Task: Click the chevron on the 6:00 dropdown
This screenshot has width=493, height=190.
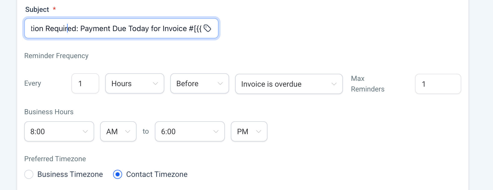Action: (216, 132)
